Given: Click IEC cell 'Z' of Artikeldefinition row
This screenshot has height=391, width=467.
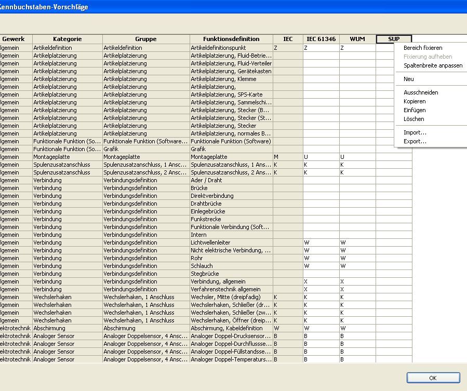Looking at the screenshot, I should pos(288,48).
